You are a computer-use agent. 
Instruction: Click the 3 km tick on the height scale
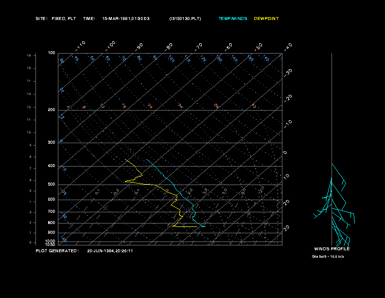coord(31,212)
